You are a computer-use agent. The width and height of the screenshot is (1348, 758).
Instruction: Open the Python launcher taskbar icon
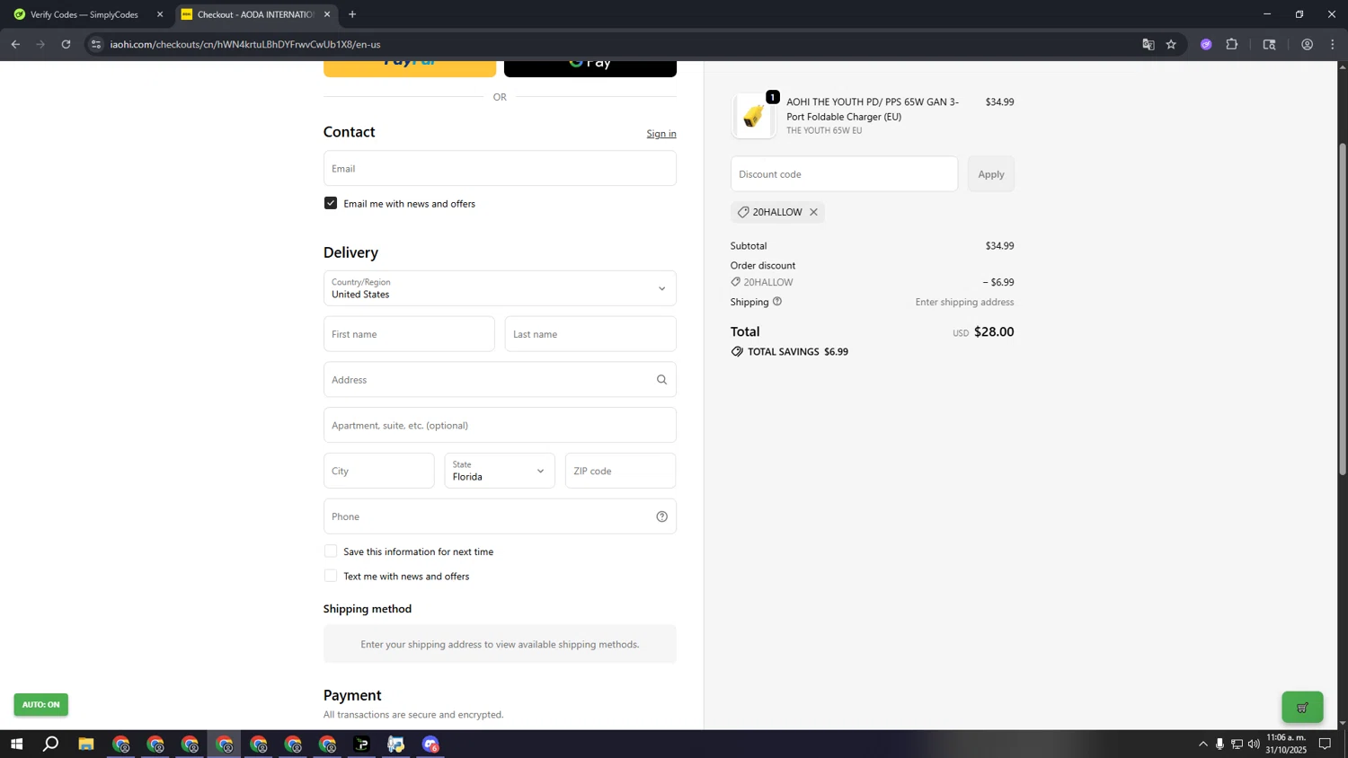click(396, 745)
